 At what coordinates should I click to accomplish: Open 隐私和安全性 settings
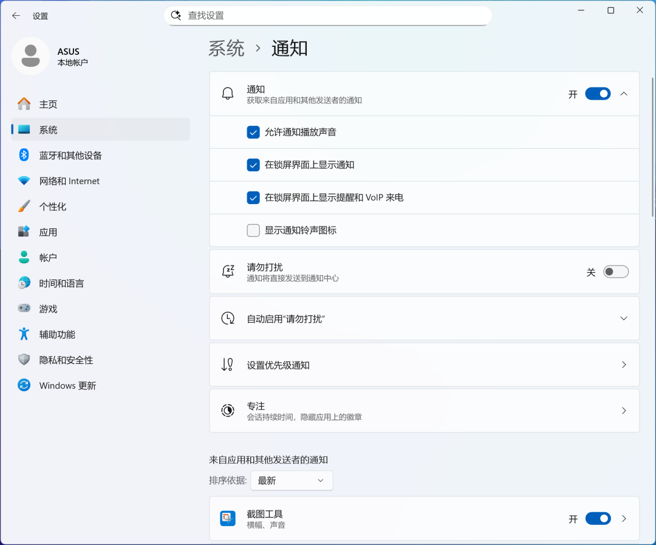[100, 360]
